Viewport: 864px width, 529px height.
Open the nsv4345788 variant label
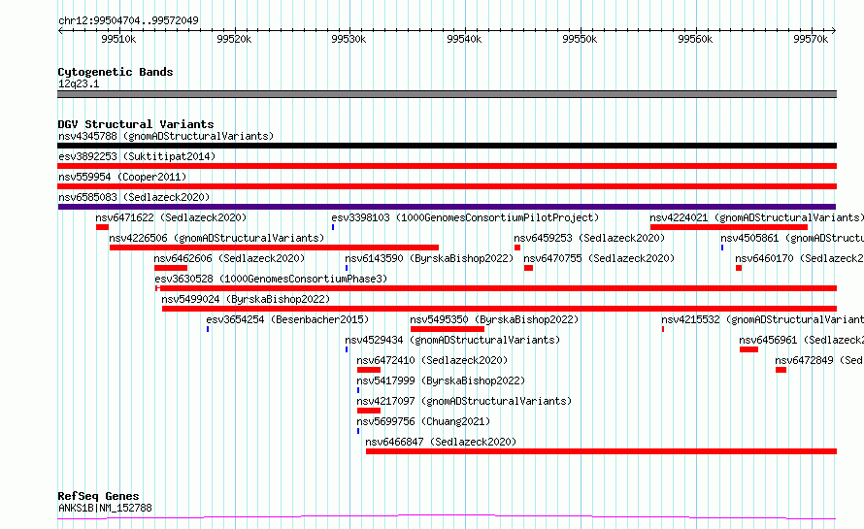pyautogui.click(x=166, y=136)
